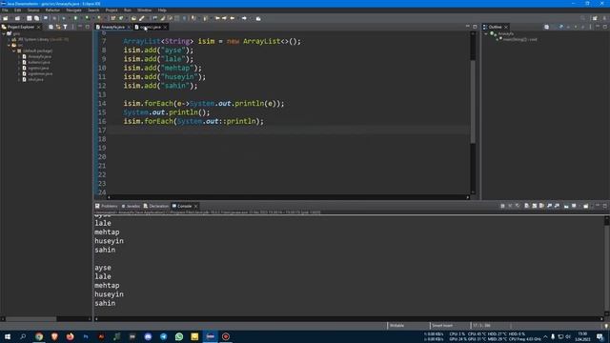
Task: Click the cursor position 17:1 status field
Action: (x=481, y=326)
